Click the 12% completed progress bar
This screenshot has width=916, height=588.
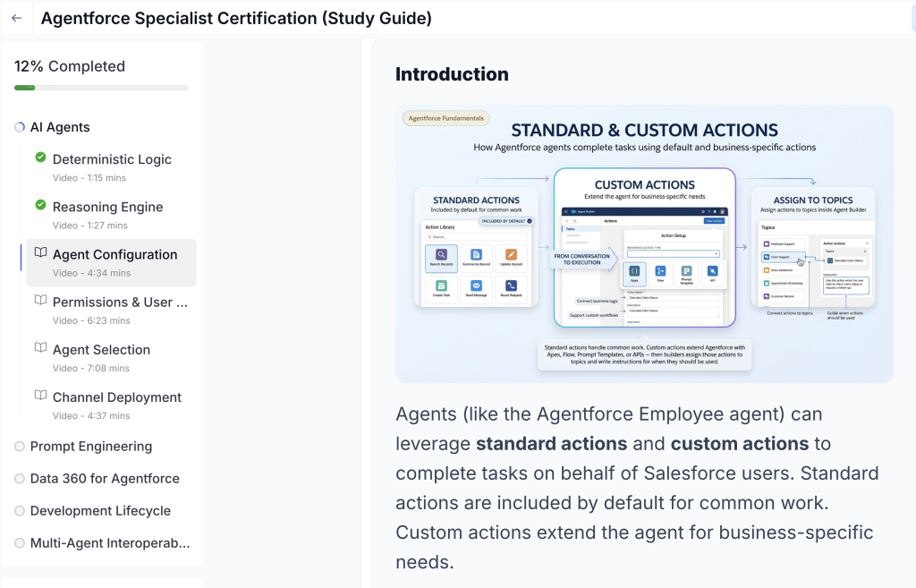(x=102, y=88)
